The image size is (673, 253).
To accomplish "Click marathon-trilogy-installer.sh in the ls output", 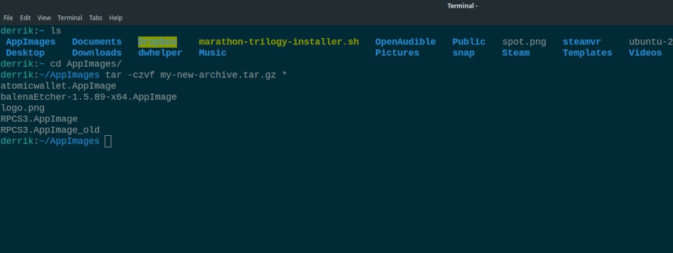I will coord(279,42).
